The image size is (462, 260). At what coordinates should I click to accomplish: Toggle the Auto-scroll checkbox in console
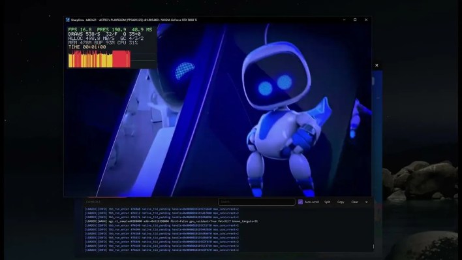click(x=300, y=202)
